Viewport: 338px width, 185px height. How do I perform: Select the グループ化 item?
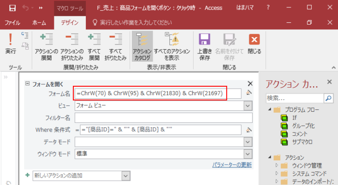tap(303, 126)
